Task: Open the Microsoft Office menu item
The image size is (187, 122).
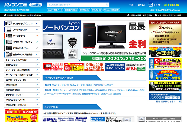Action: tap(22, 90)
